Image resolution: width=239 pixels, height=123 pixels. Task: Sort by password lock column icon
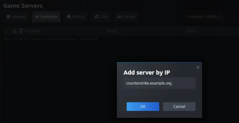(x=14, y=31)
